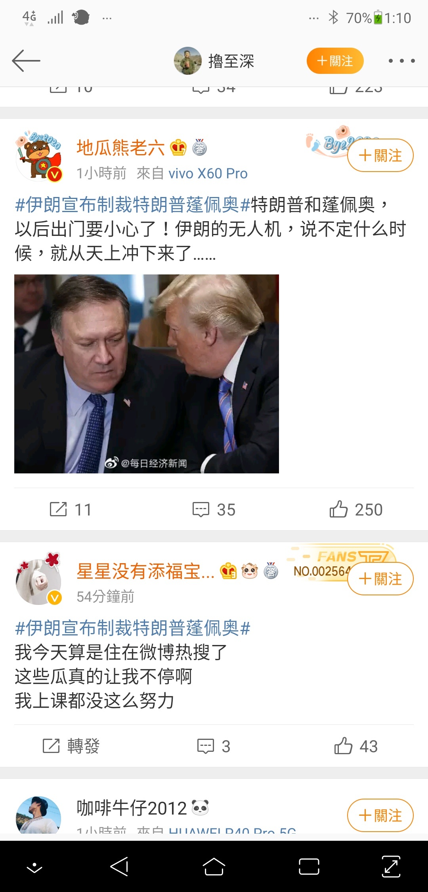
Task: Follow user 咖啡牛仔2012
Action: [x=380, y=815]
